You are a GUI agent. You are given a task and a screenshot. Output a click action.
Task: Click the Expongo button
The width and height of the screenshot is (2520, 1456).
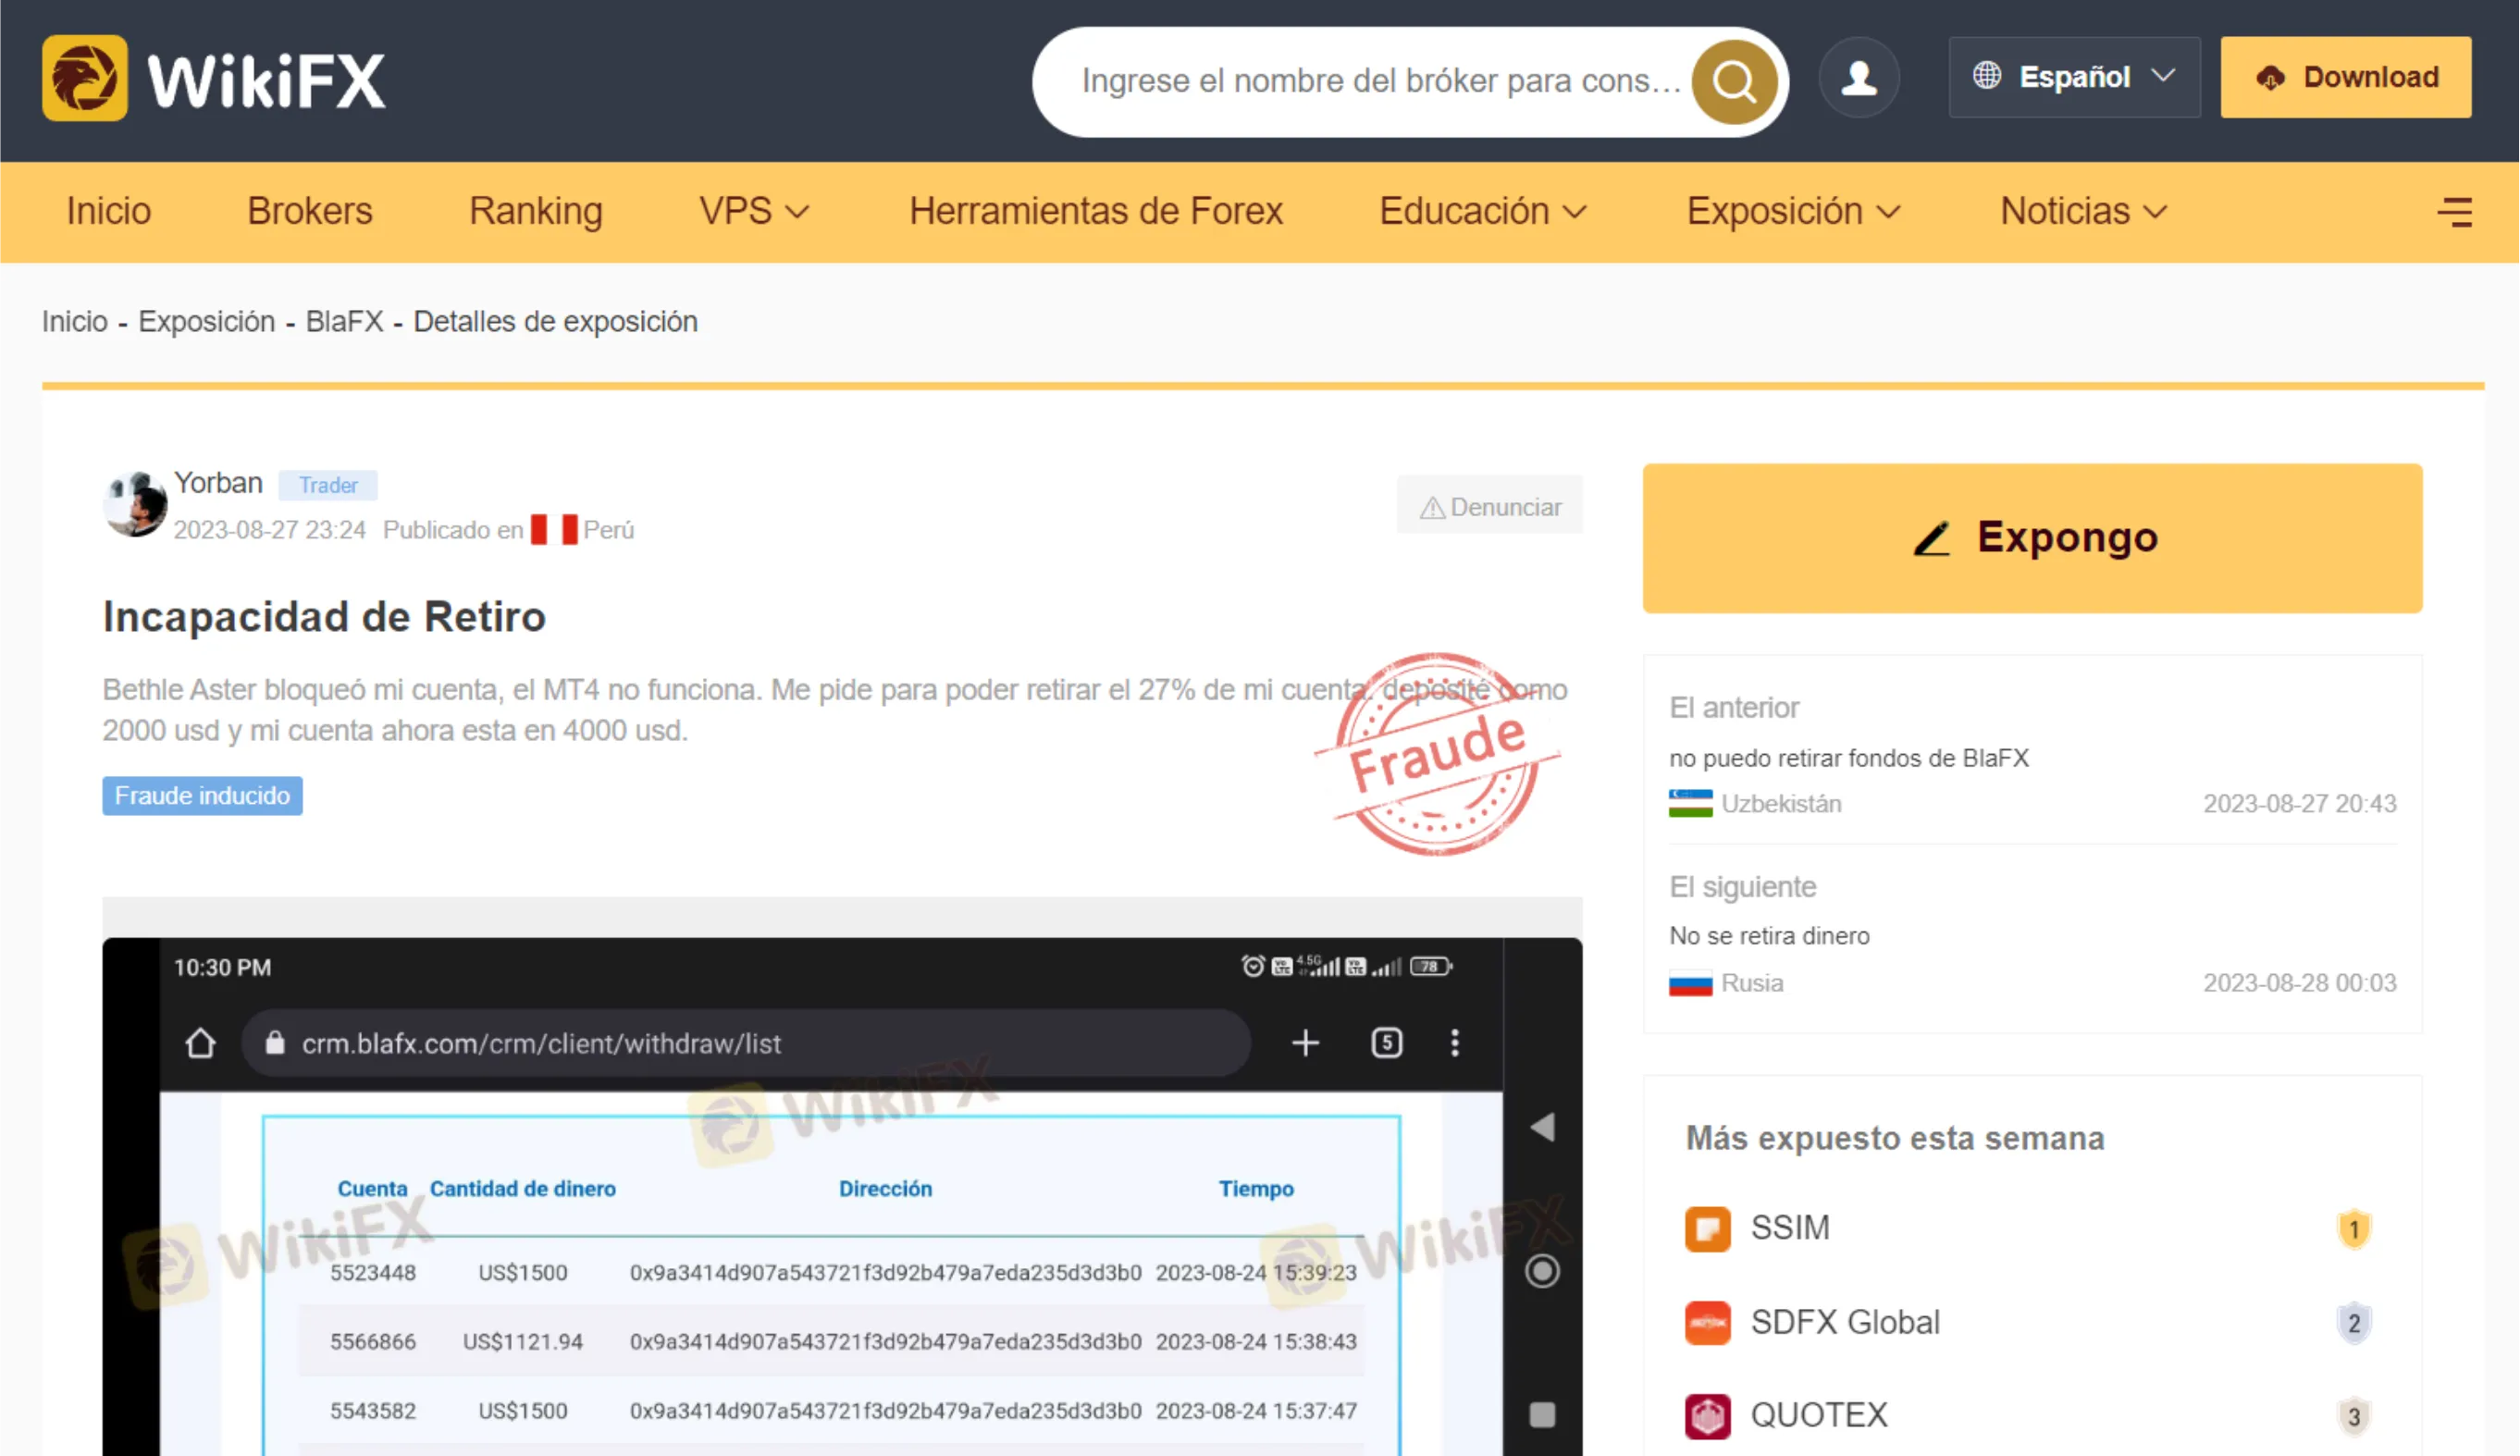tap(2033, 538)
